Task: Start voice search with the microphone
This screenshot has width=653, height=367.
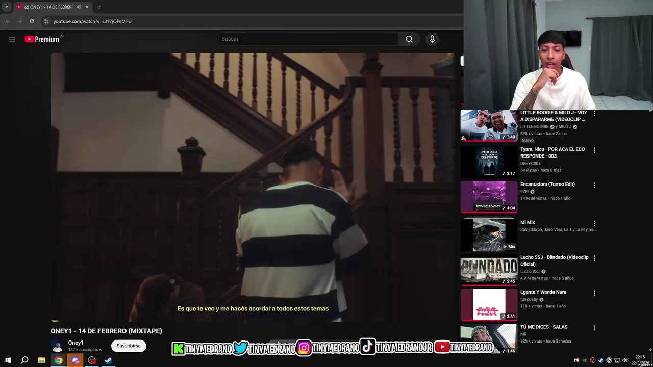Action: pyautogui.click(x=432, y=39)
